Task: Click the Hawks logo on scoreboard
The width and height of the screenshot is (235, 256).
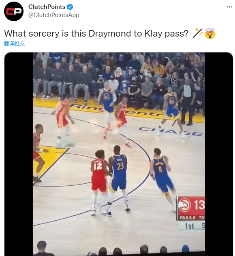Action: (x=185, y=205)
